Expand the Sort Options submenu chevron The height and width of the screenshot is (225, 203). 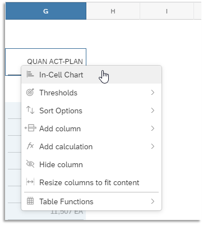click(x=153, y=111)
